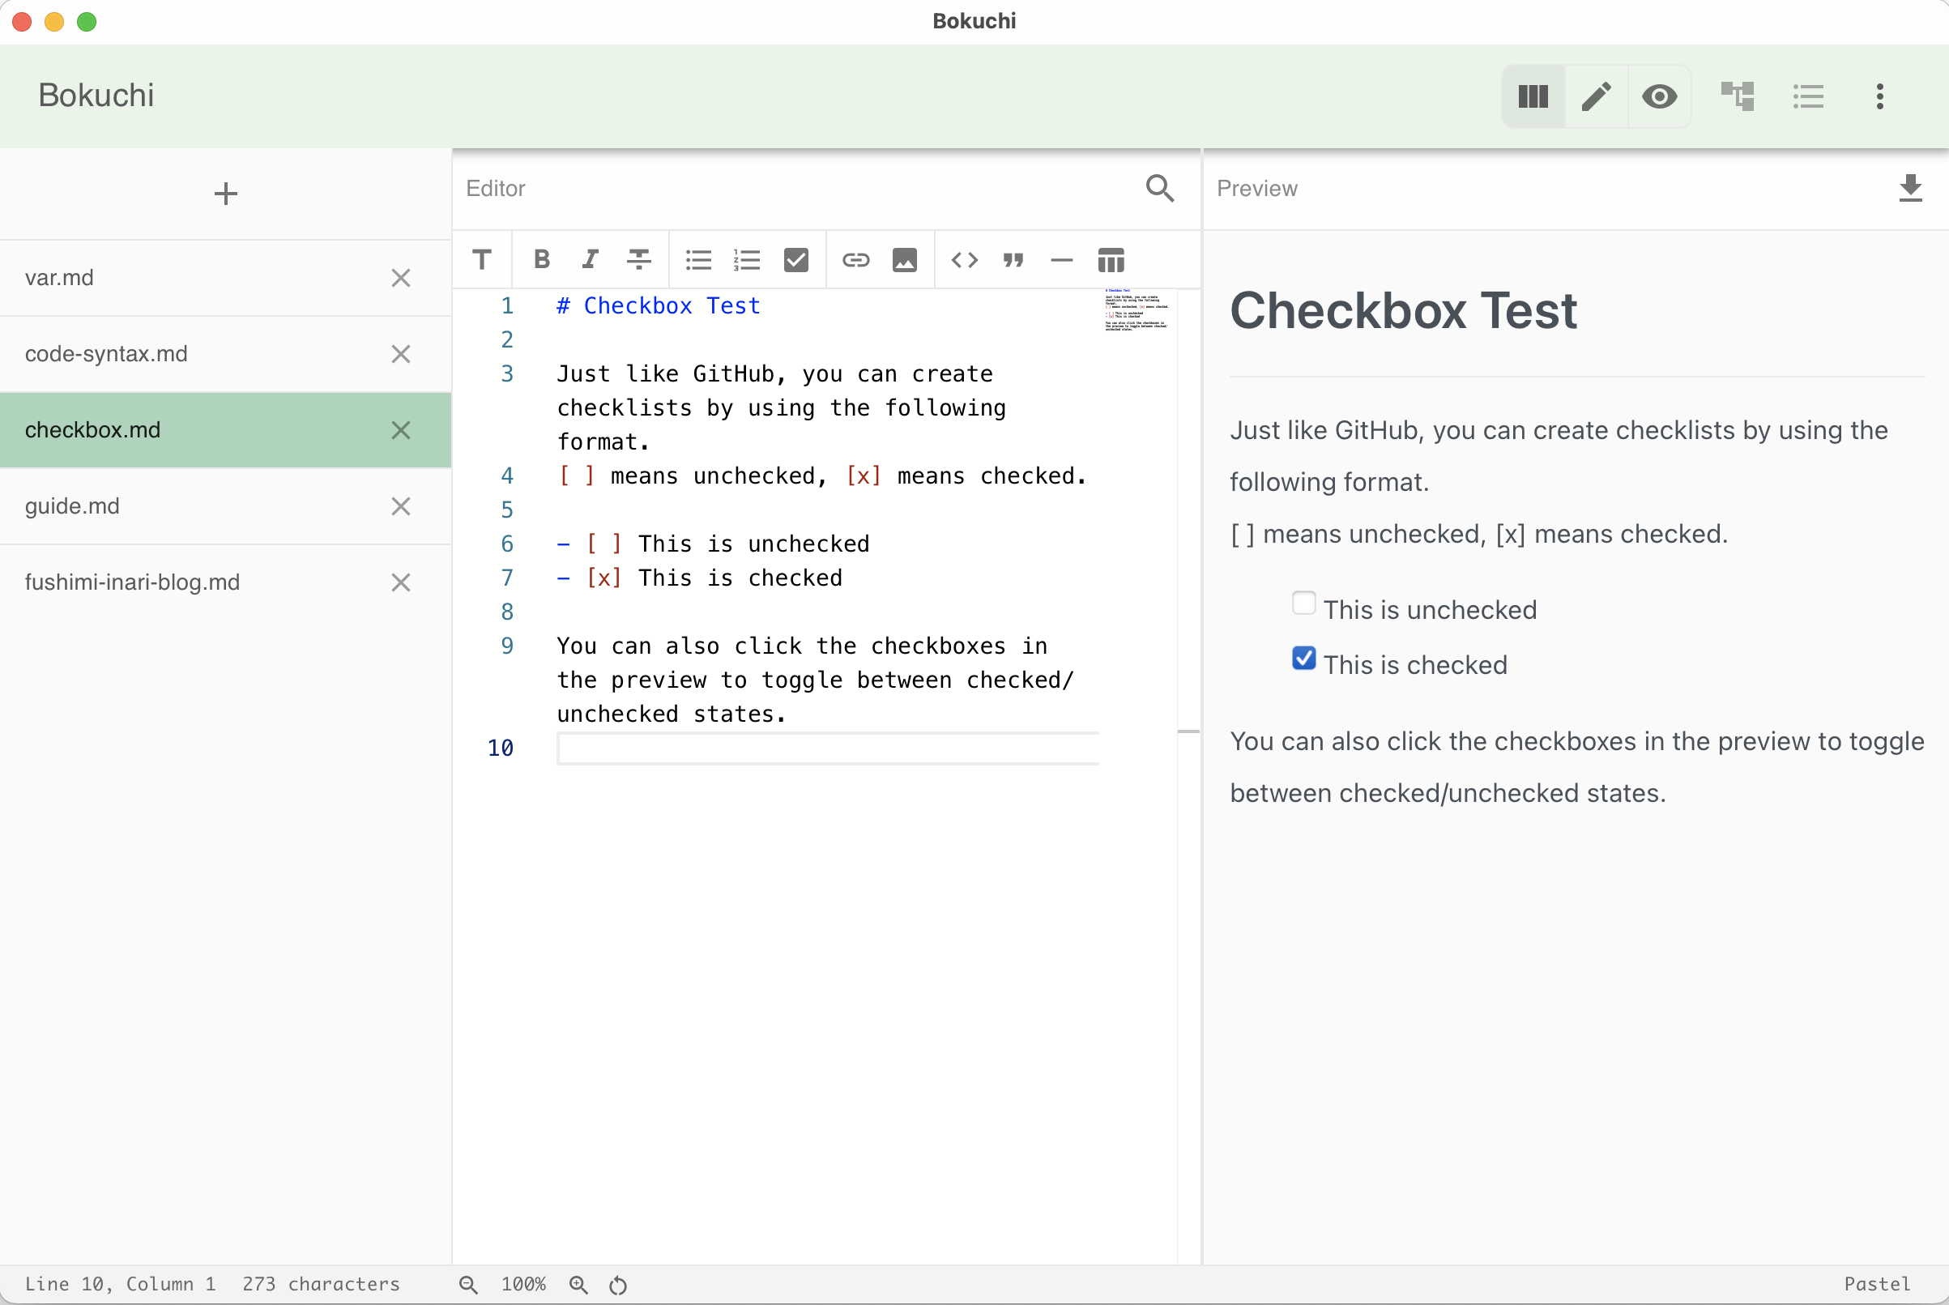The image size is (1949, 1305).
Task: Switch to preview-only eye view
Action: pos(1658,96)
